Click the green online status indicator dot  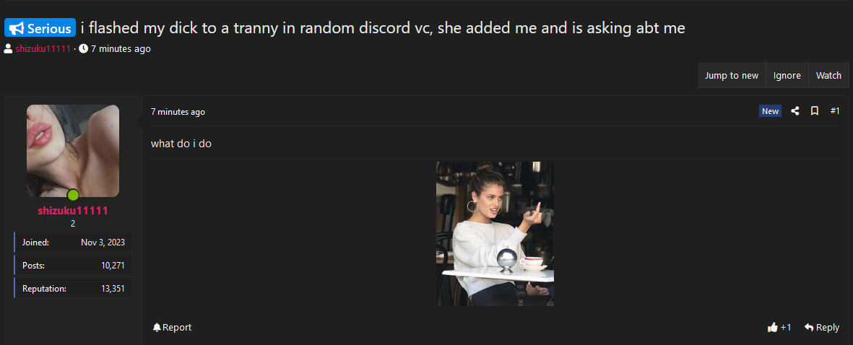(73, 195)
